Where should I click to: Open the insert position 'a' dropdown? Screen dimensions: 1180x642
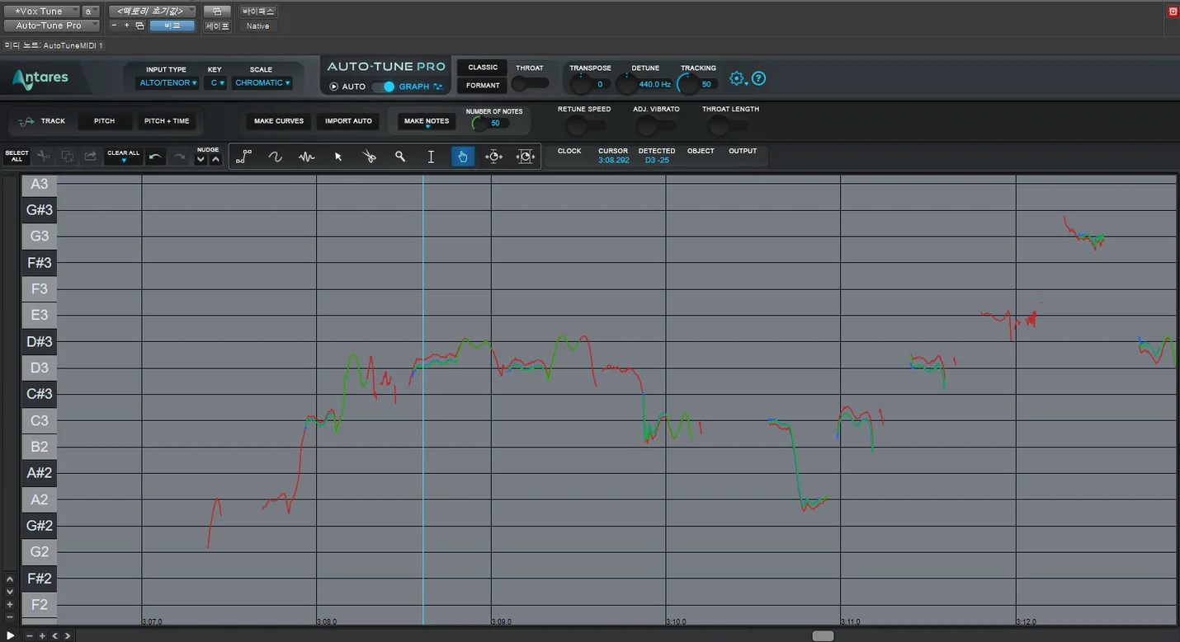(x=91, y=12)
